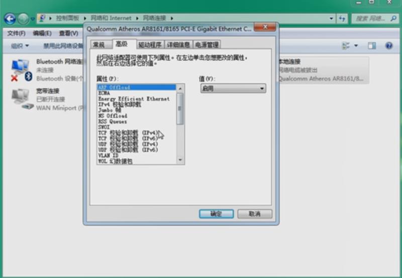Select IPv4 校验和卸载 property

pos(137,104)
